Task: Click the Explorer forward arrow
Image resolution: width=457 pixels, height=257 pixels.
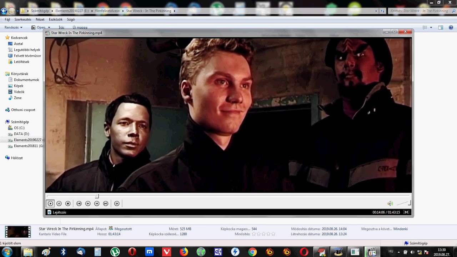Action: click(12, 11)
